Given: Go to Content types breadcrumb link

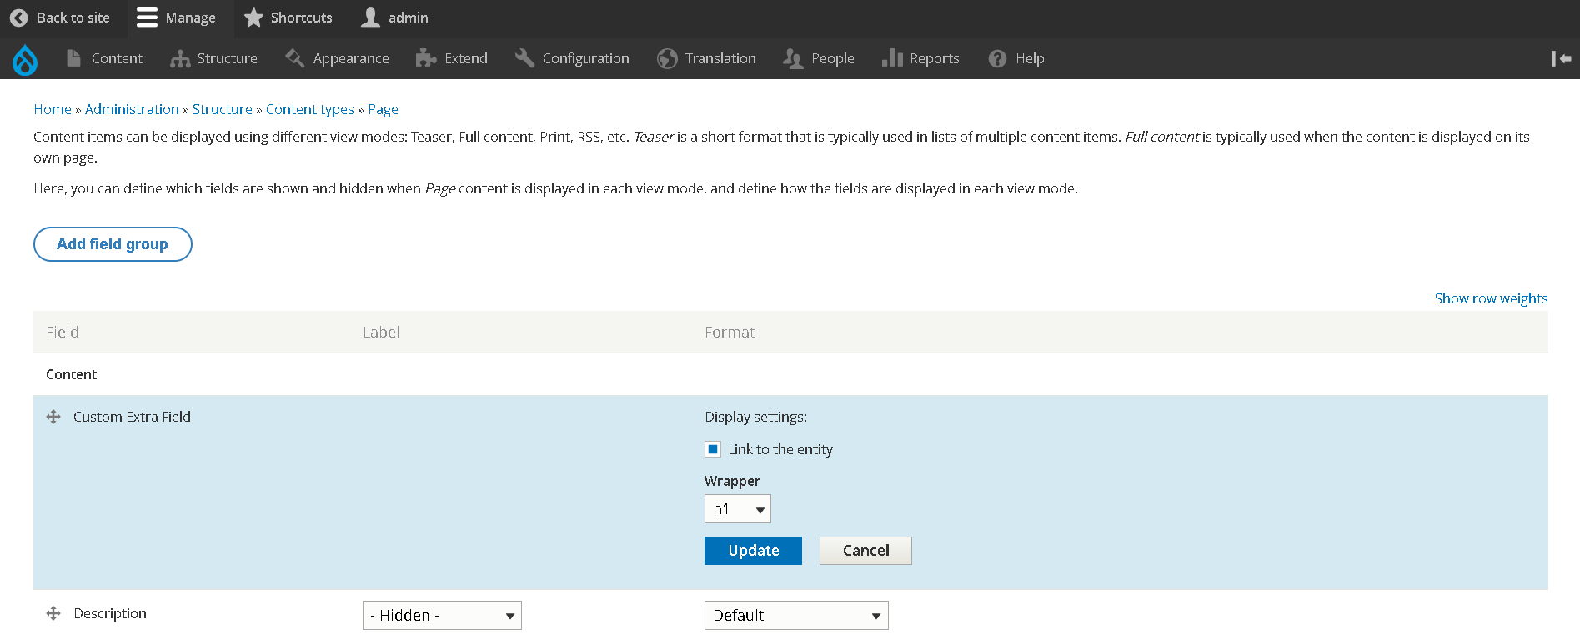Looking at the screenshot, I should point(310,109).
